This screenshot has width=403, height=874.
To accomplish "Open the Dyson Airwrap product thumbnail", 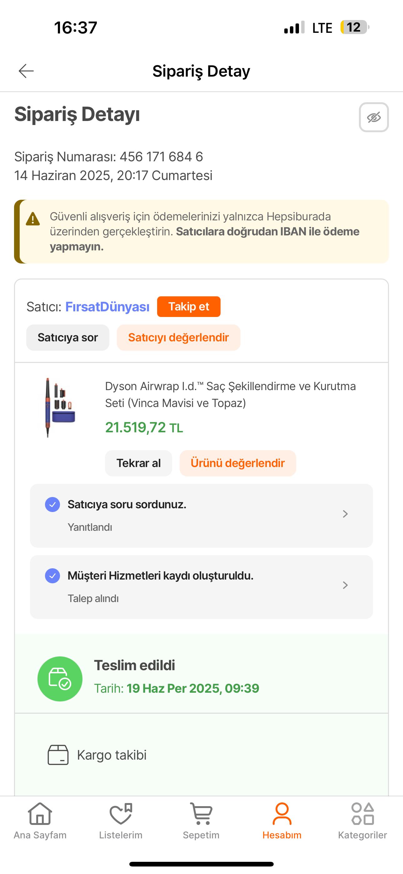I will 60,408.
